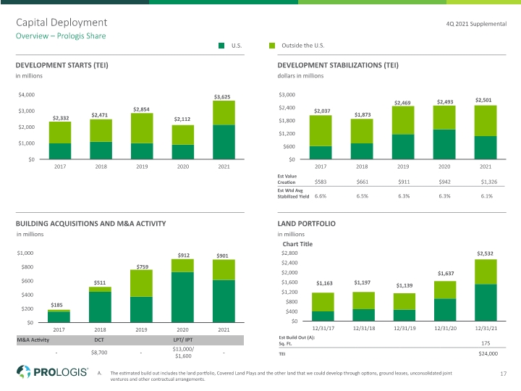Click the small $185 acquisitions bar
Image resolution: width=521 pixels, height=391 pixels.
coord(59,316)
